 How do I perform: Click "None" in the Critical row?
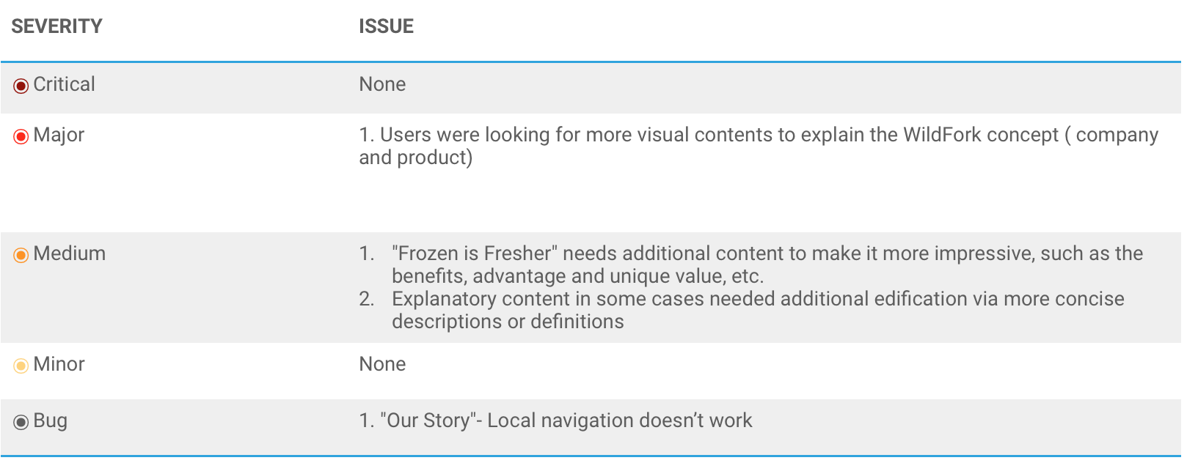(x=382, y=84)
